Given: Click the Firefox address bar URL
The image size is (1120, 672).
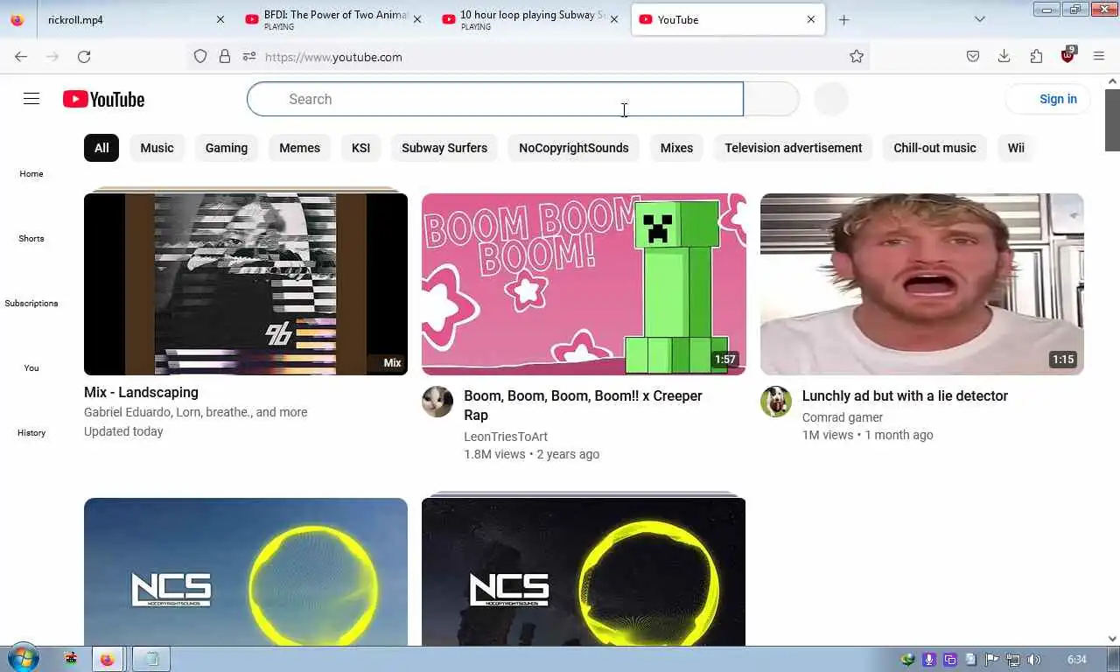Looking at the screenshot, I should (x=333, y=57).
